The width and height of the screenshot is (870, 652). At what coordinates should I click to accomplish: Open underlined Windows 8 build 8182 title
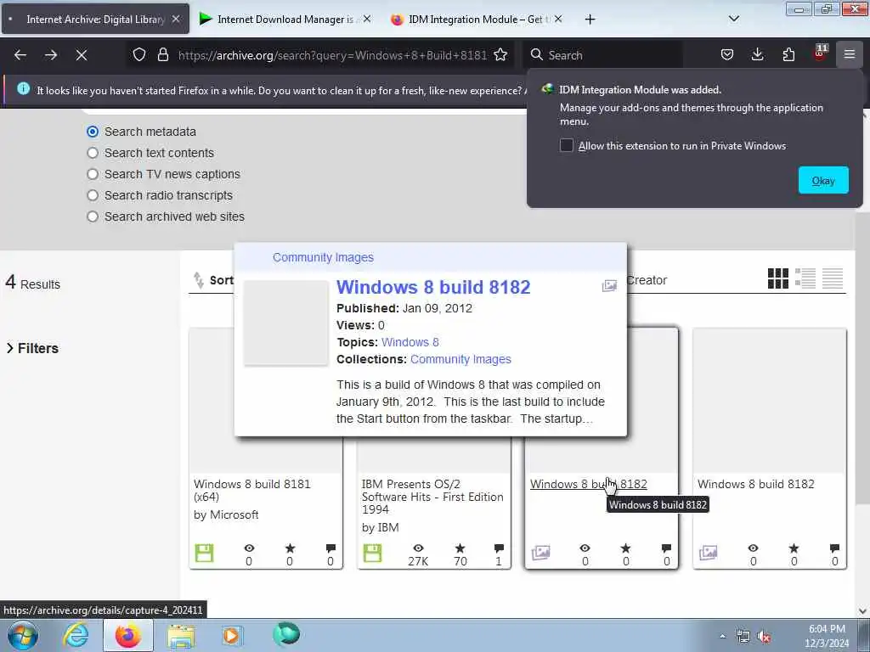pyautogui.click(x=588, y=484)
